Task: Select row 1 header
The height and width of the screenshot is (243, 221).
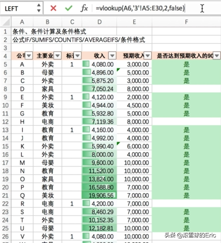Action: [x=5, y=31]
